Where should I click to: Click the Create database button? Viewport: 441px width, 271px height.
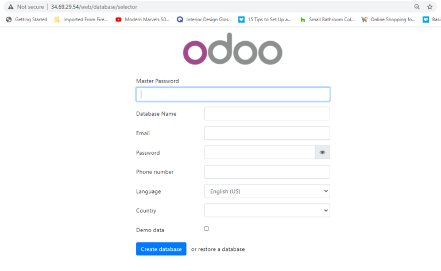[x=161, y=249]
